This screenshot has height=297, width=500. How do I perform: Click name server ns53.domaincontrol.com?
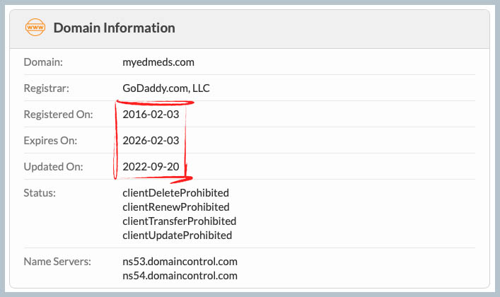[180, 262]
